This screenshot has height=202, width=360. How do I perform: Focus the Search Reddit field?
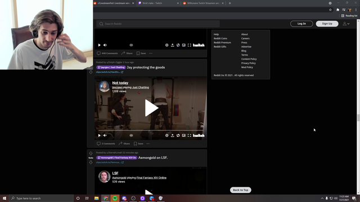pyautogui.click(x=158, y=24)
